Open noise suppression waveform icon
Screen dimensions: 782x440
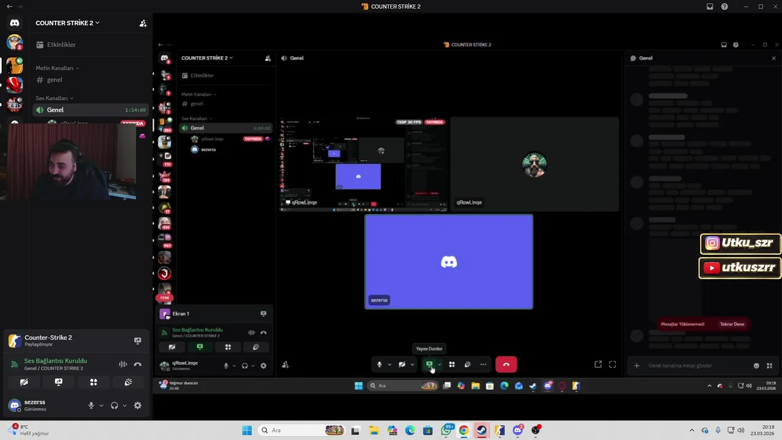tap(123, 364)
